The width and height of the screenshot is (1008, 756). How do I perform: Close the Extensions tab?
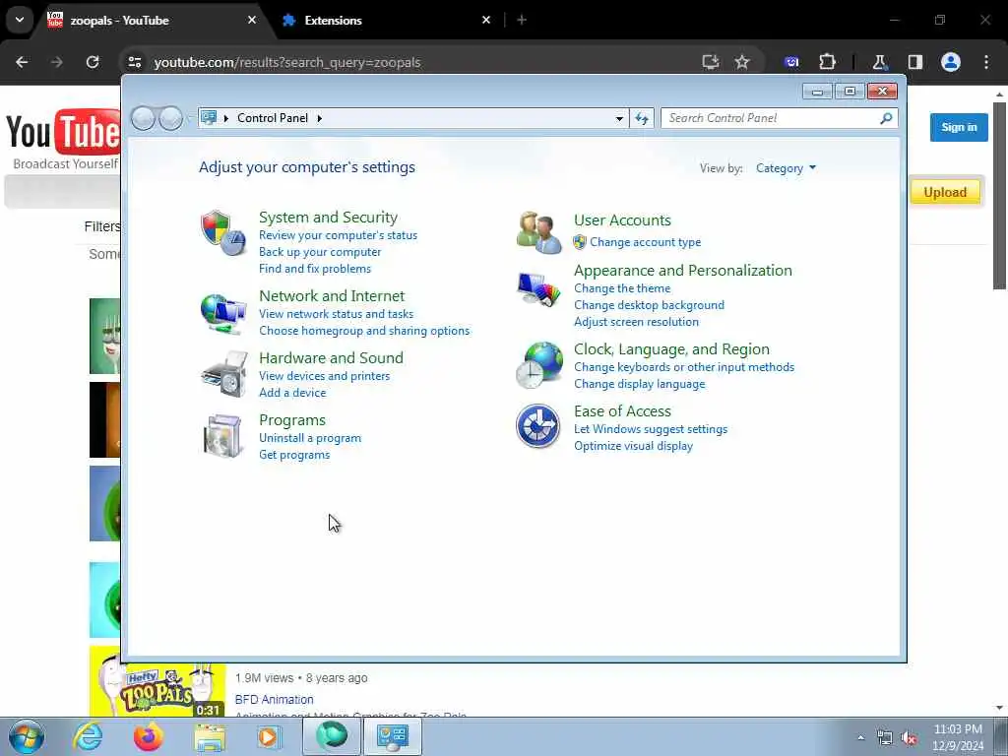pyautogui.click(x=486, y=20)
